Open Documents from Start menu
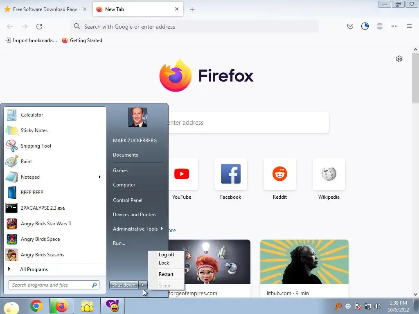419x314 pixels. (x=125, y=155)
